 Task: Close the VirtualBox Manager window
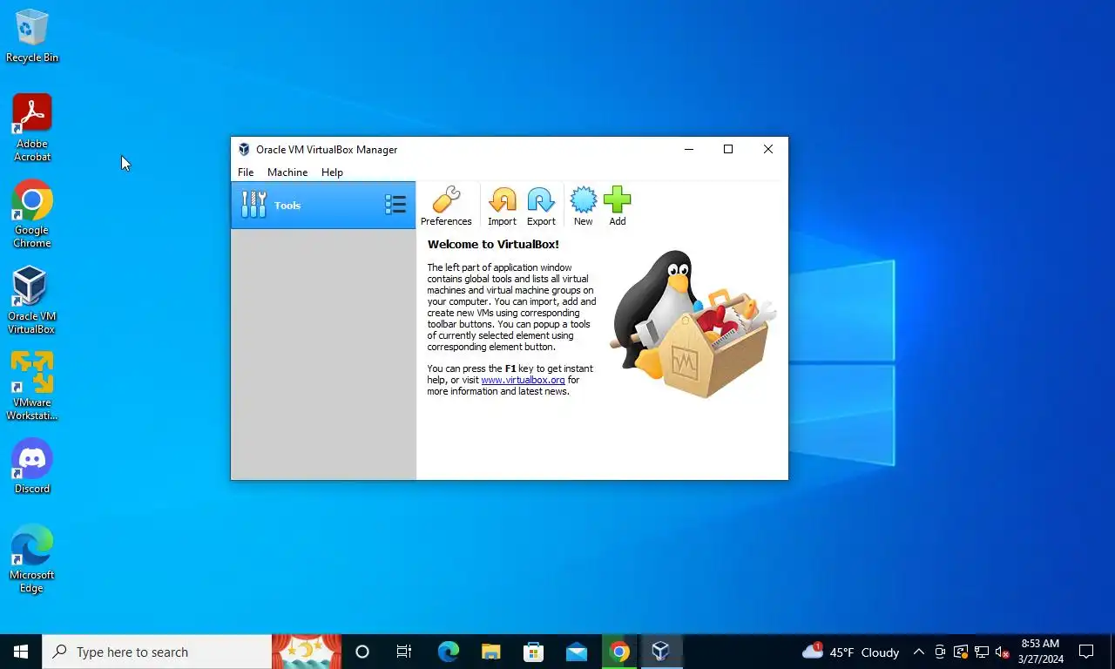tap(768, 150)
